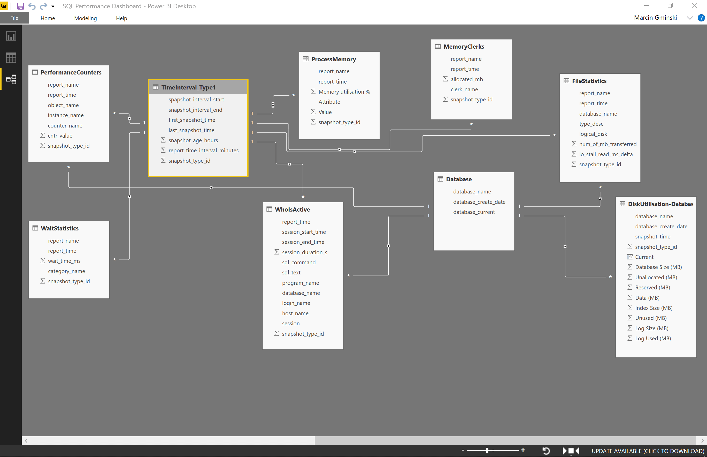The width and height of the screenshot is (707, 457).
Task: Select Current calculated column in DiskUtilisation
Action: pyautogui.click(x=644, y=257)
